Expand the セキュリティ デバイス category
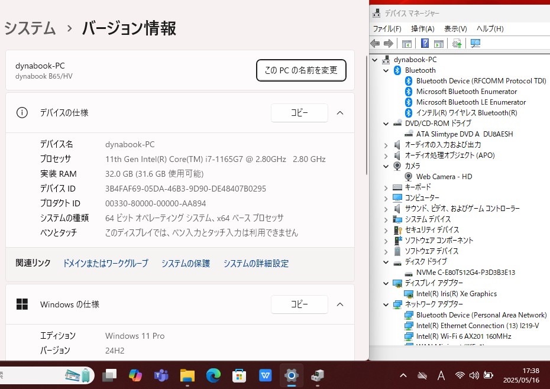This screenshot has height=389, width=550. 386,231
